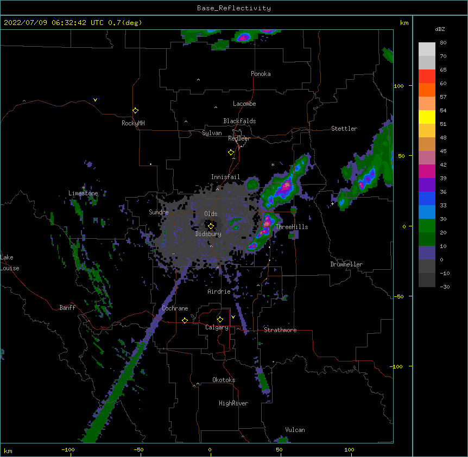
Task: Click the Sundre label
Action: tap(159, 212)
